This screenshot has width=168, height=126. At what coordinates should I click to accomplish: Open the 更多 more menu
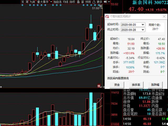[99, 2]
